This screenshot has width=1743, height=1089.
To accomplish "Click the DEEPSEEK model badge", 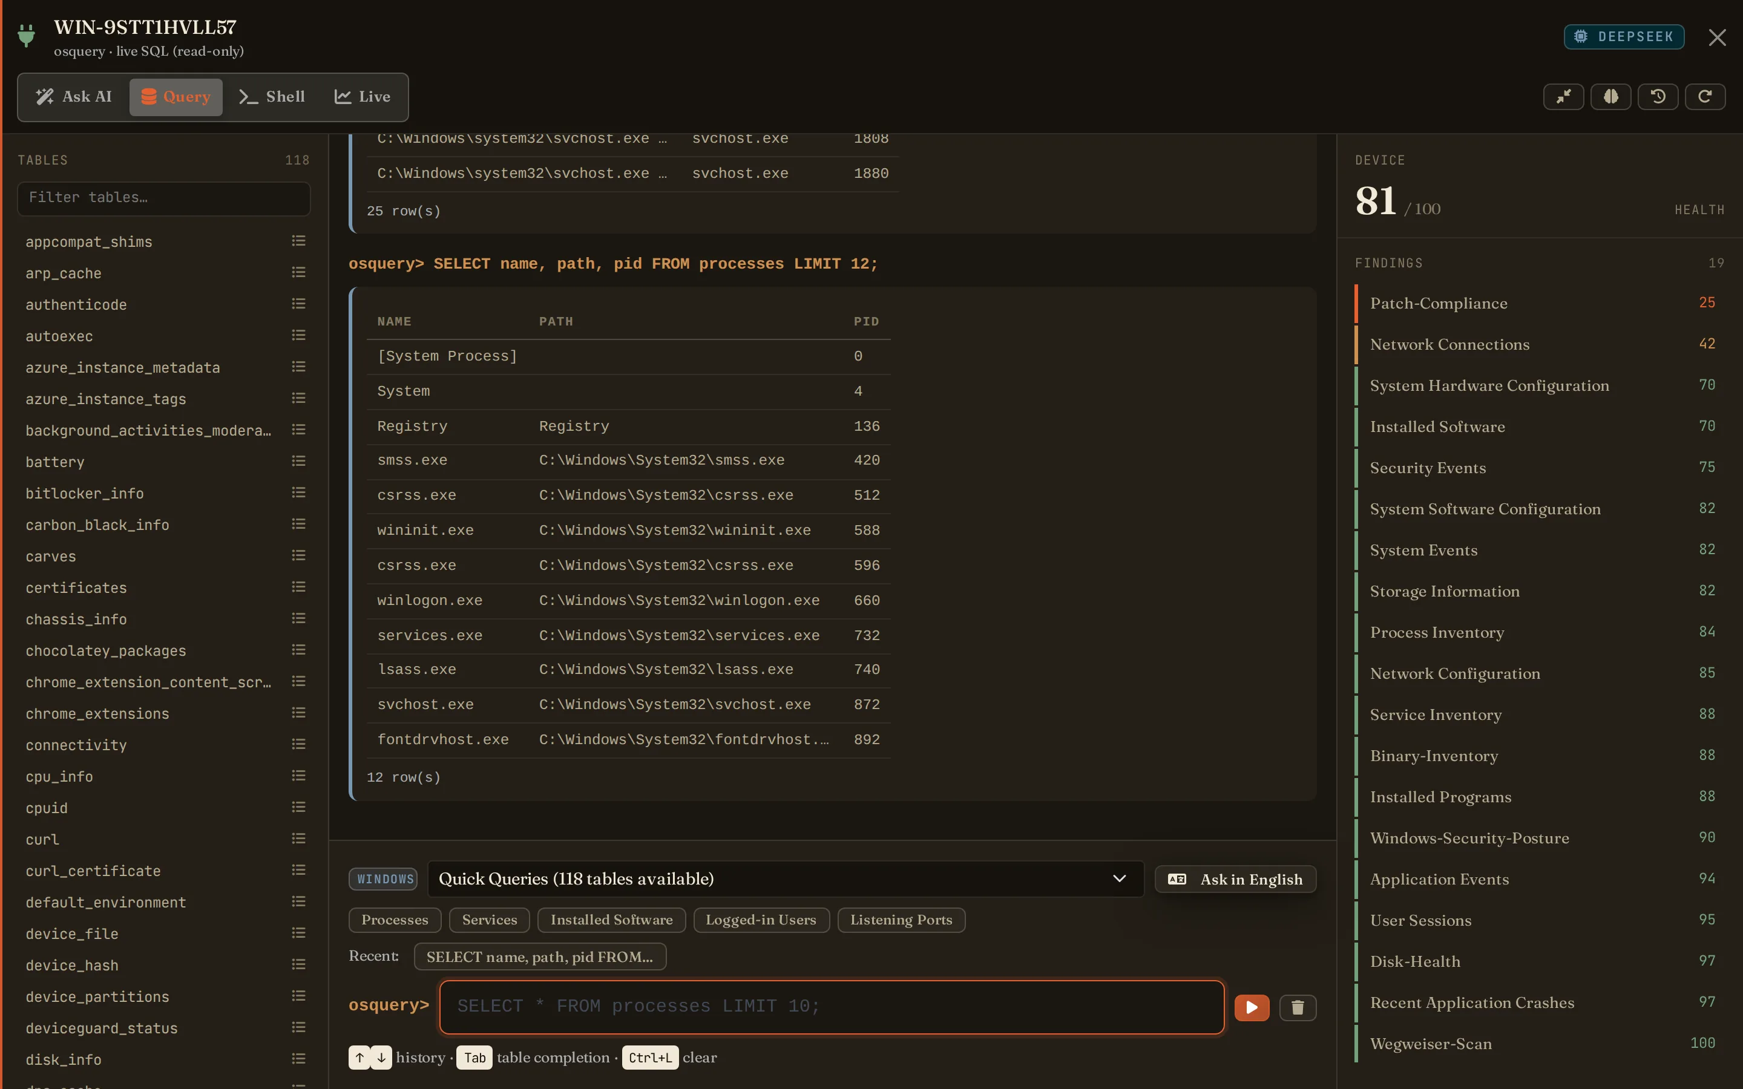I will 1623,37.
